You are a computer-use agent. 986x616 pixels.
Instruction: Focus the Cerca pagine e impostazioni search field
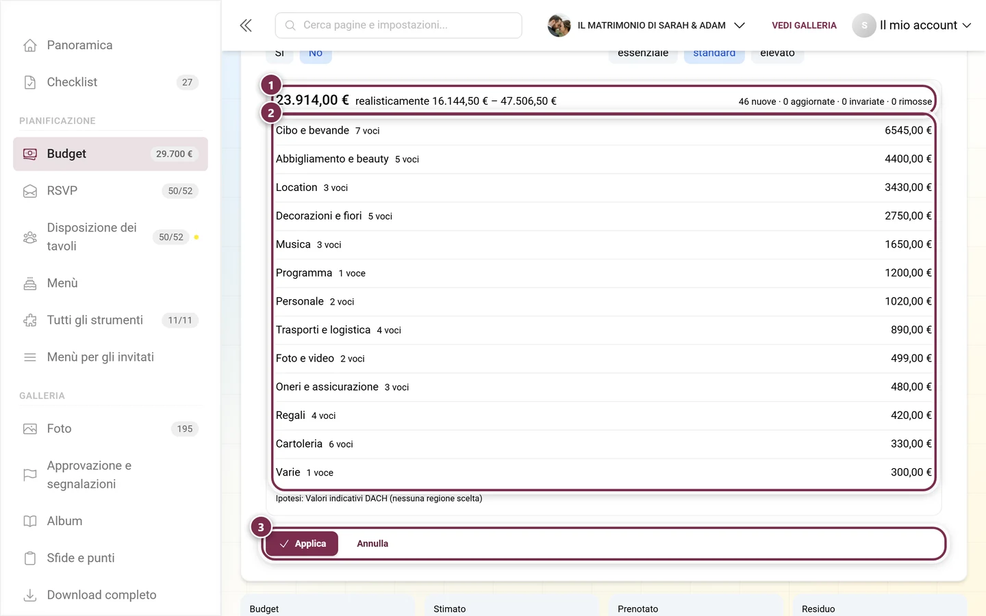(399, 25)
